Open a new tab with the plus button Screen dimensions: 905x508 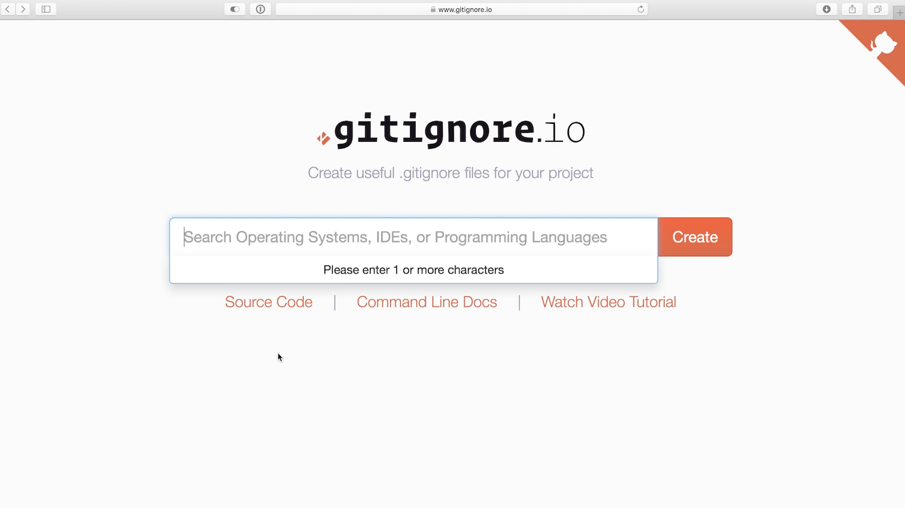coord(899,12)
